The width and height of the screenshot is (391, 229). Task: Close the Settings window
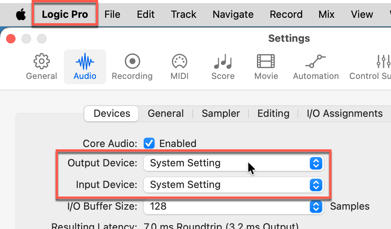pyautogui.click(x=11, y=39)
